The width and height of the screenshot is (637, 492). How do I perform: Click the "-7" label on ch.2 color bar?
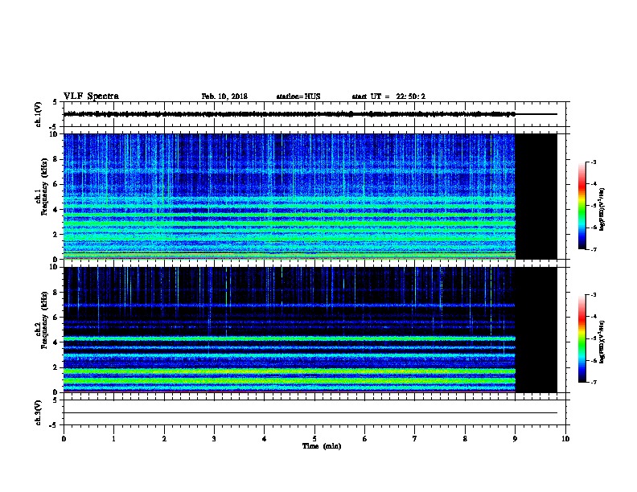pos(594,382)
